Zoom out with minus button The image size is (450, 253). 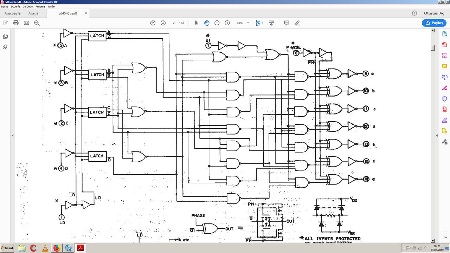pyautogui.click(x=217, y=23)
